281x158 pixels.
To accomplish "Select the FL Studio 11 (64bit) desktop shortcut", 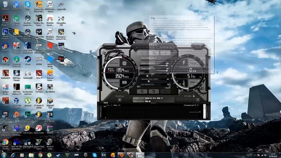I will (x=39, y=102).
